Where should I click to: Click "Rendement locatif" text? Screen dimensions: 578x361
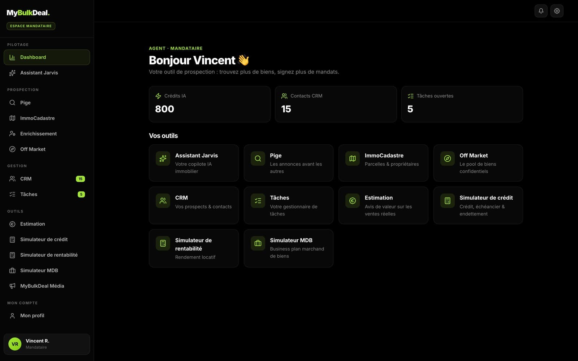(195, 257)
